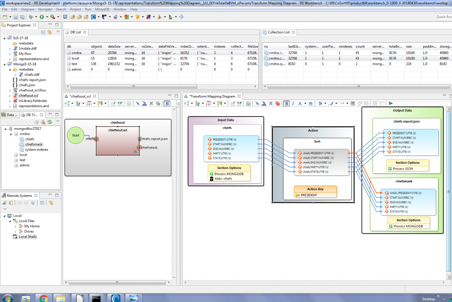Viewport: 452px width, 302px height.
Task: Click the line color pen icon
Action: pos(331,103)
